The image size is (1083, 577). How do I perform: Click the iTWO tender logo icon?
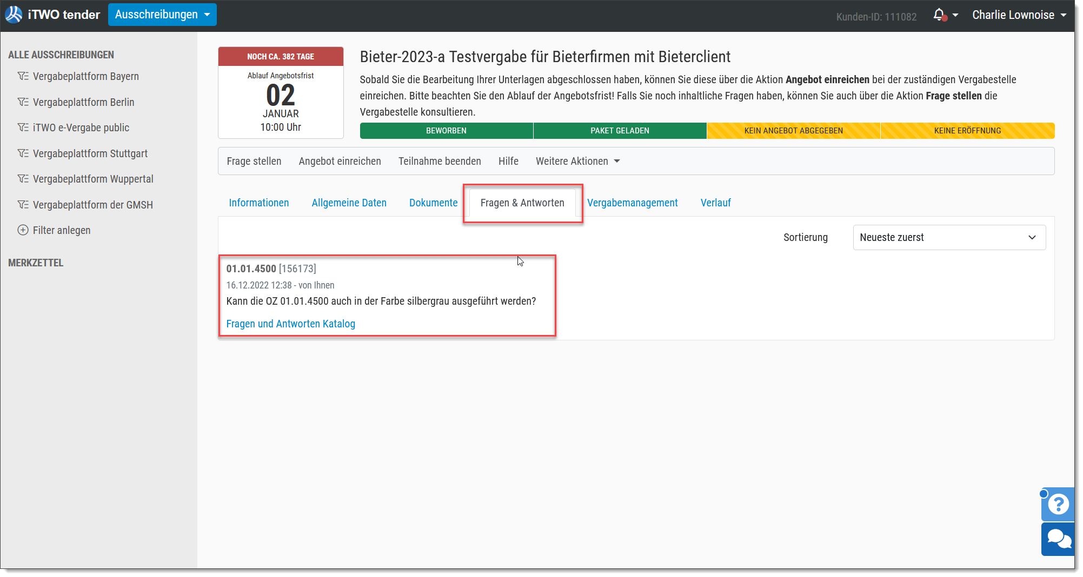14,15
